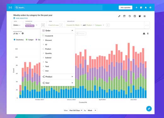The width and height of the screenshot is (164, 118).
Task: Open the notifications bell icon
Action: pyautogui.click(x=146, y=8)
